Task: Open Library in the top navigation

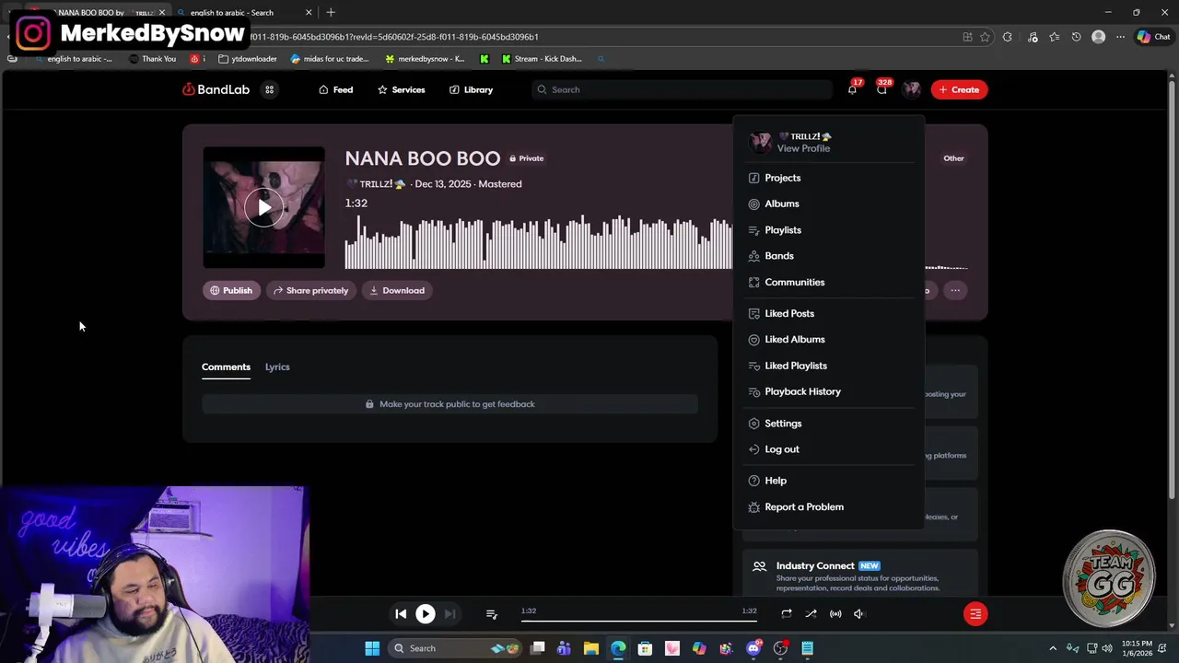Action: 472,89
